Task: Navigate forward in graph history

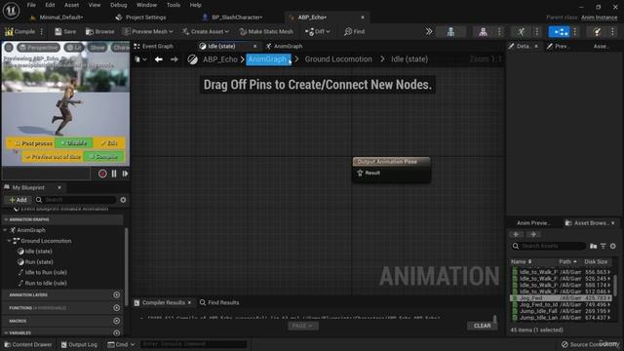Action: [x=175, y=59]
